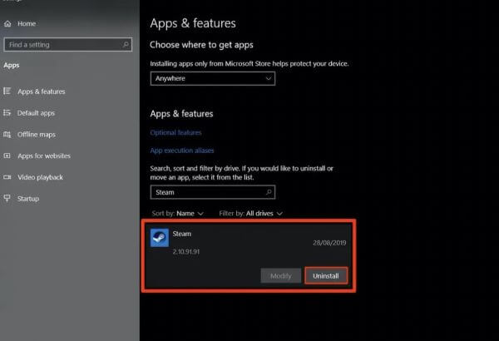
Task: Focus the Find a setting search field
Action: [68, 45]
